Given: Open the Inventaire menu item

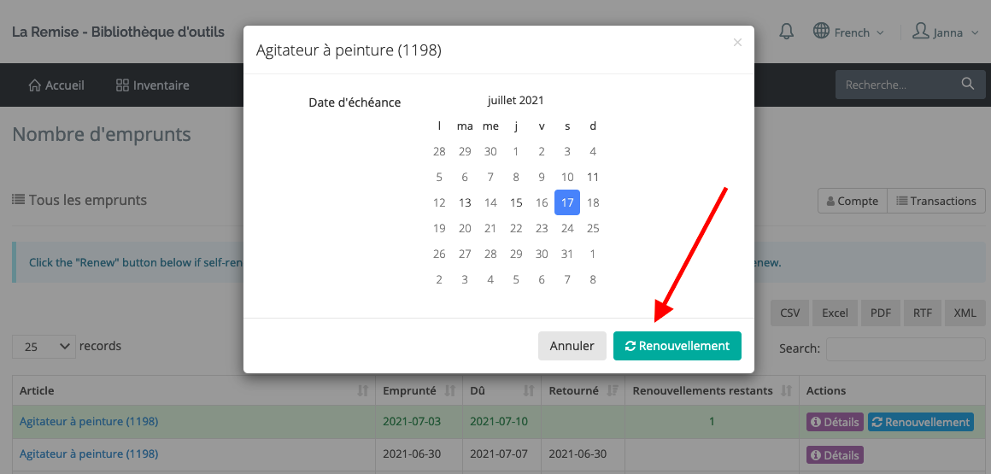Looking at the screenshot, I should (153, 85).
